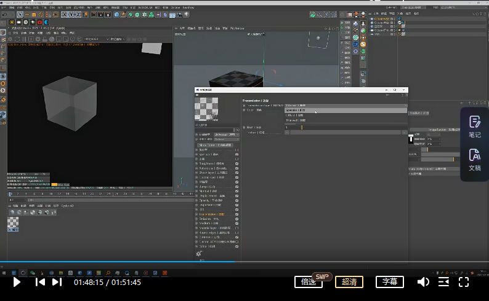Toggle the Transmission channel checkbox
Viewport: 489px width, 301px height.
(236, 214)
